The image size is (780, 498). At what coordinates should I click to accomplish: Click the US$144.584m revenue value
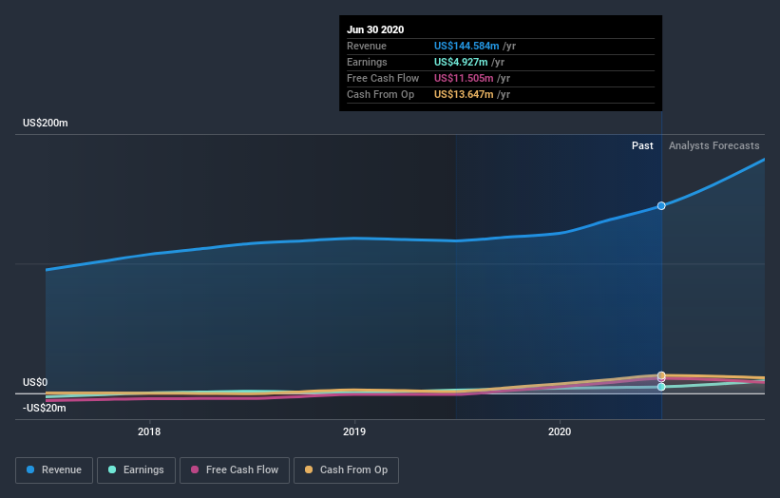point(466,46)
